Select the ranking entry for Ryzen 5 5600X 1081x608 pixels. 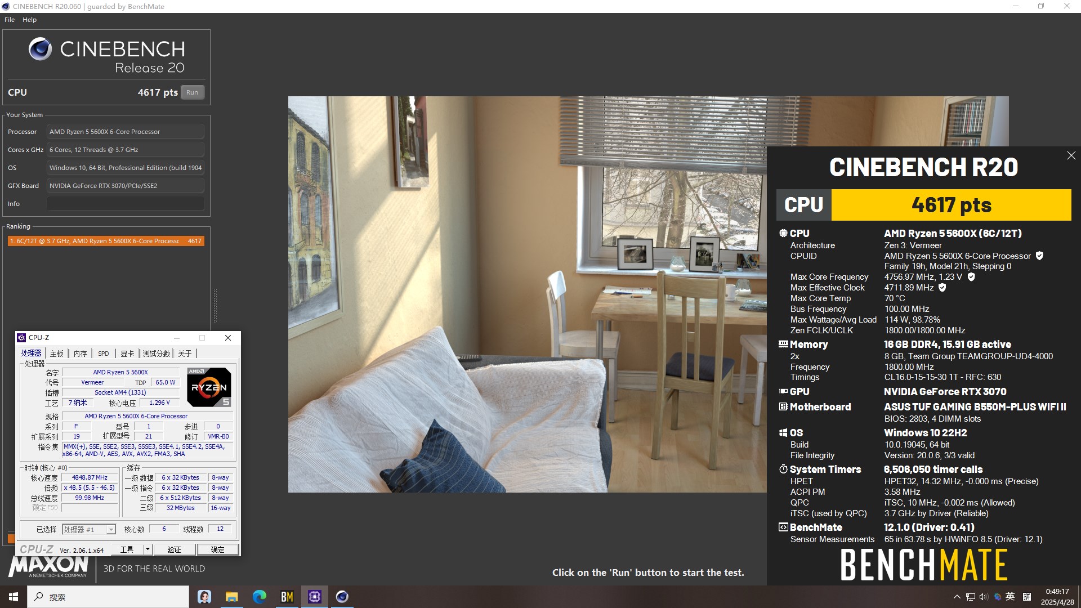click(x=106, y=241)
